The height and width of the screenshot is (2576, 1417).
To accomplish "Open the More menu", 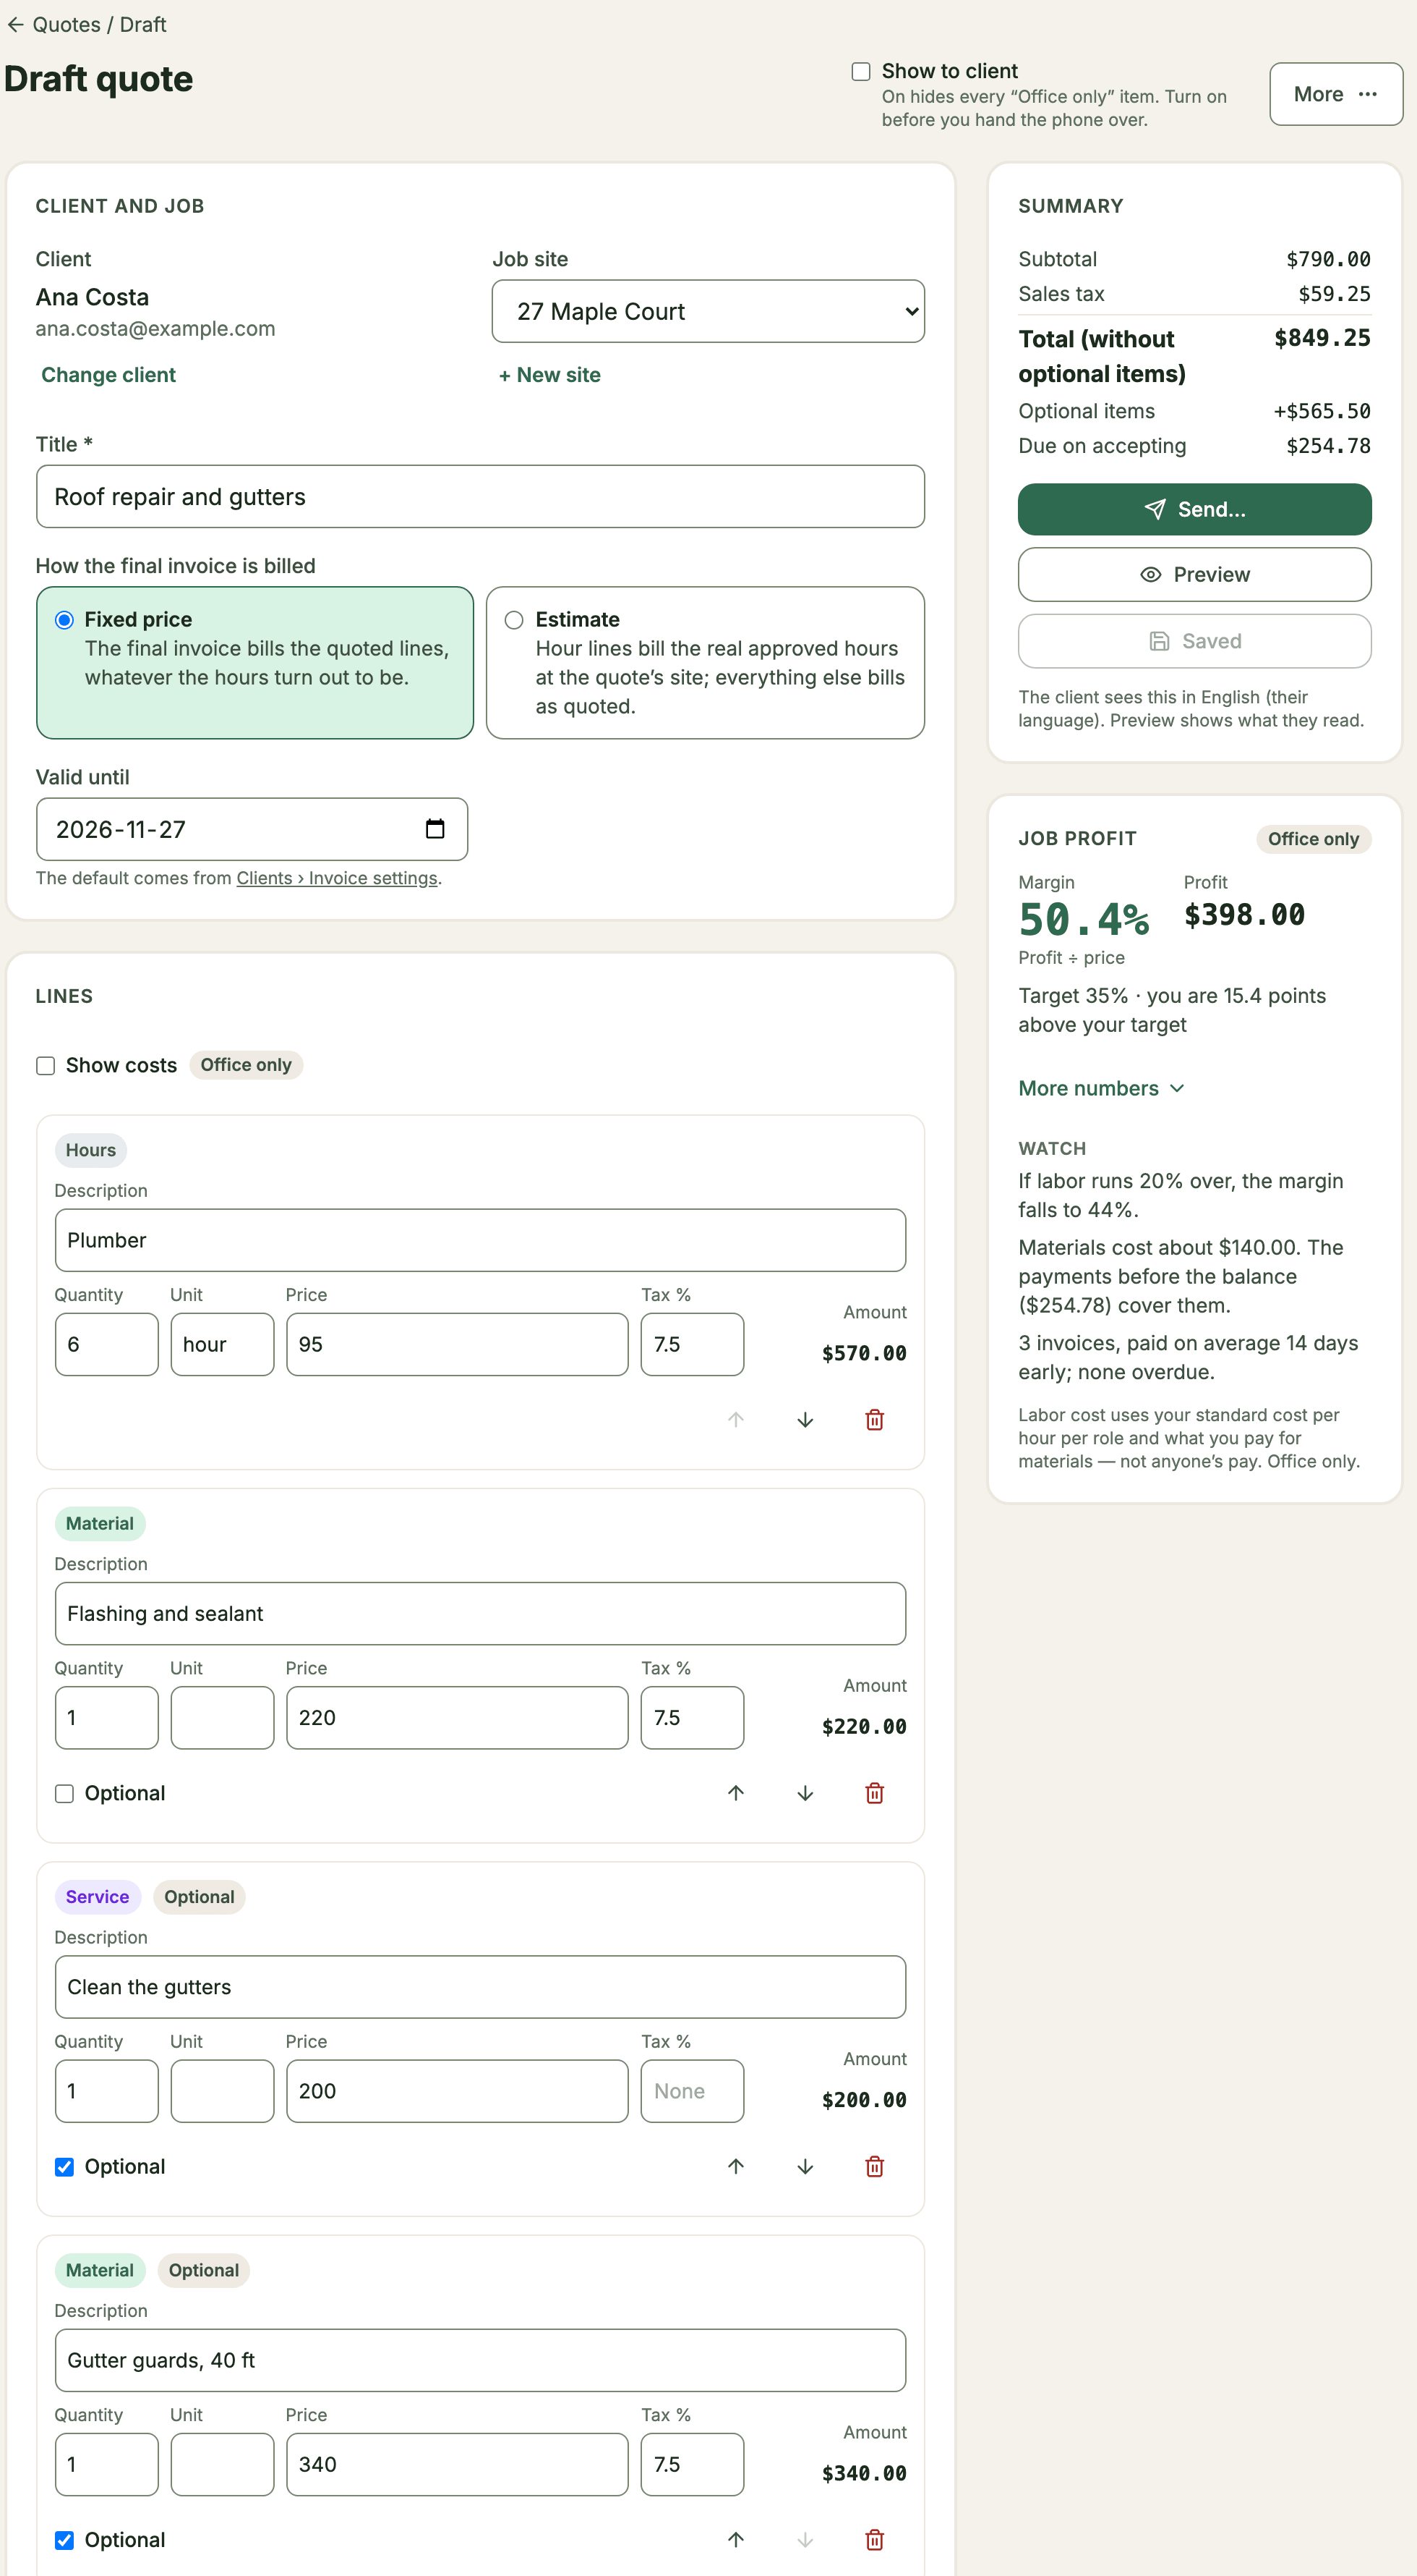I will pos(1335,94).
